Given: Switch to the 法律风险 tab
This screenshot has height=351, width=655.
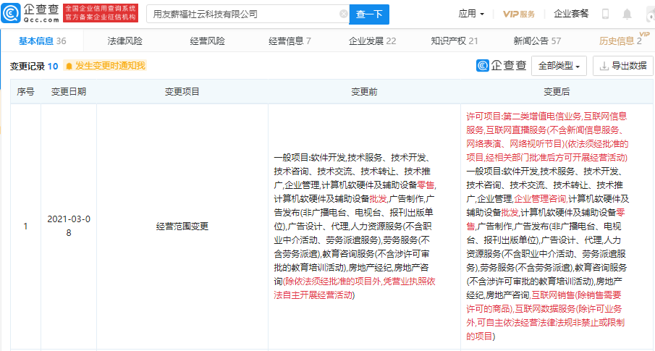Looking at the screenshot, I should click(125, 41).
